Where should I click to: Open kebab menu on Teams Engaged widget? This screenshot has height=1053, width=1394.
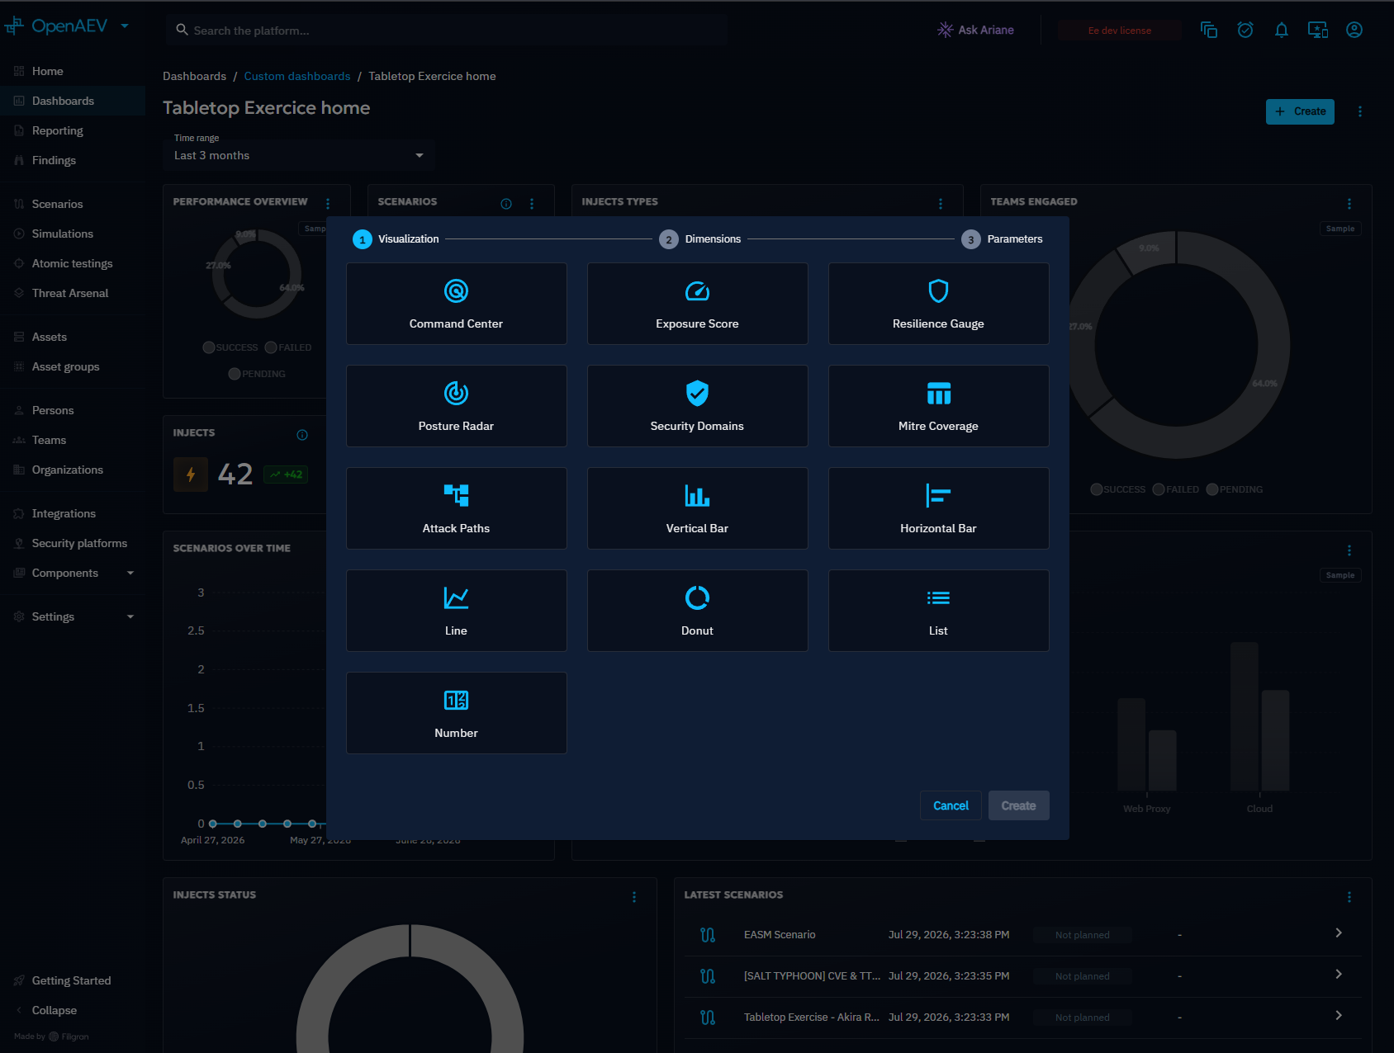(1349, 204)
